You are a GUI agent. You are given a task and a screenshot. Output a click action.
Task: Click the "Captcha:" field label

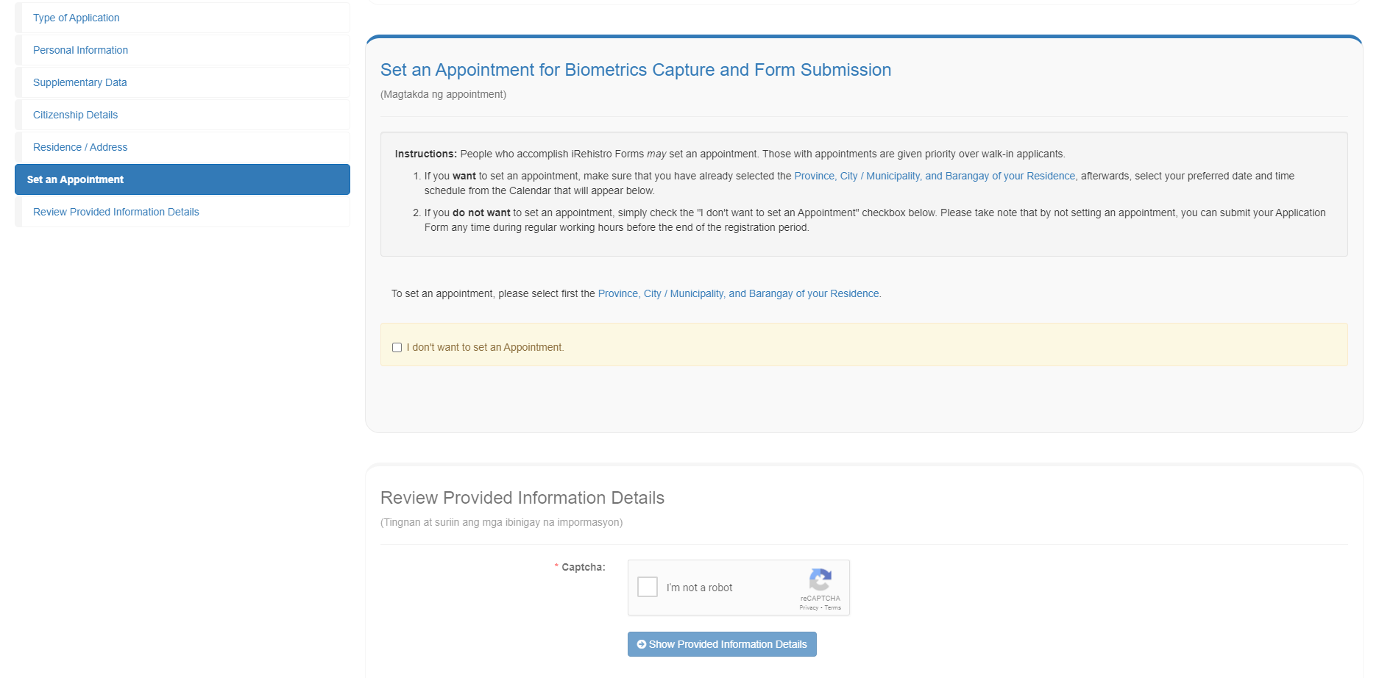[583, 567]
